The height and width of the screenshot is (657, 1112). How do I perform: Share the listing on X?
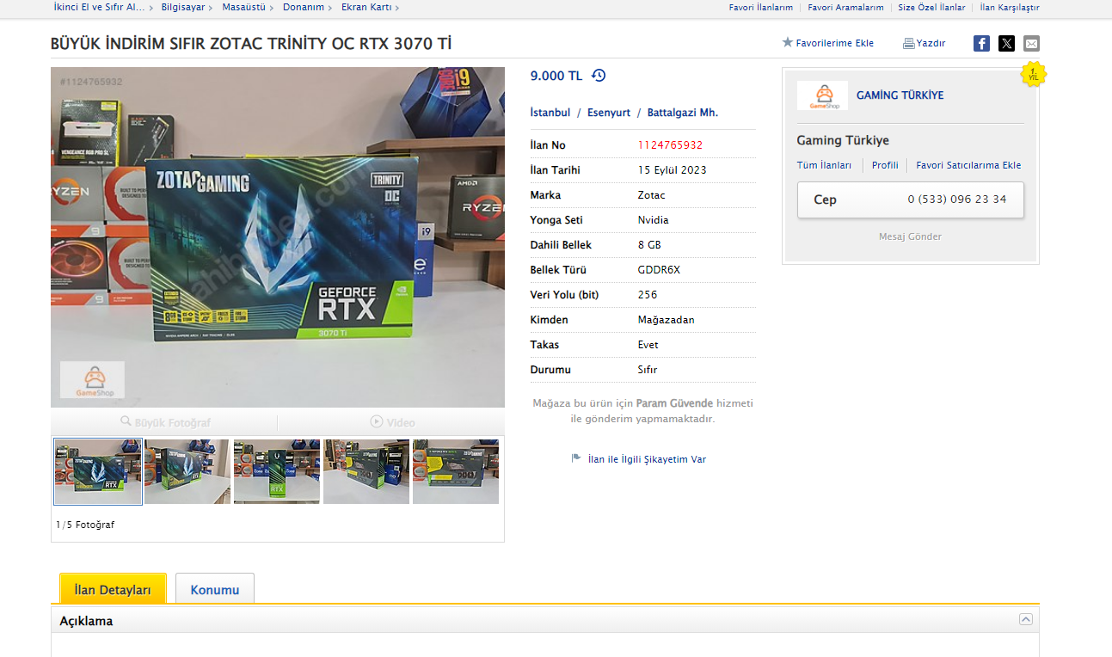click(1006, 44)
